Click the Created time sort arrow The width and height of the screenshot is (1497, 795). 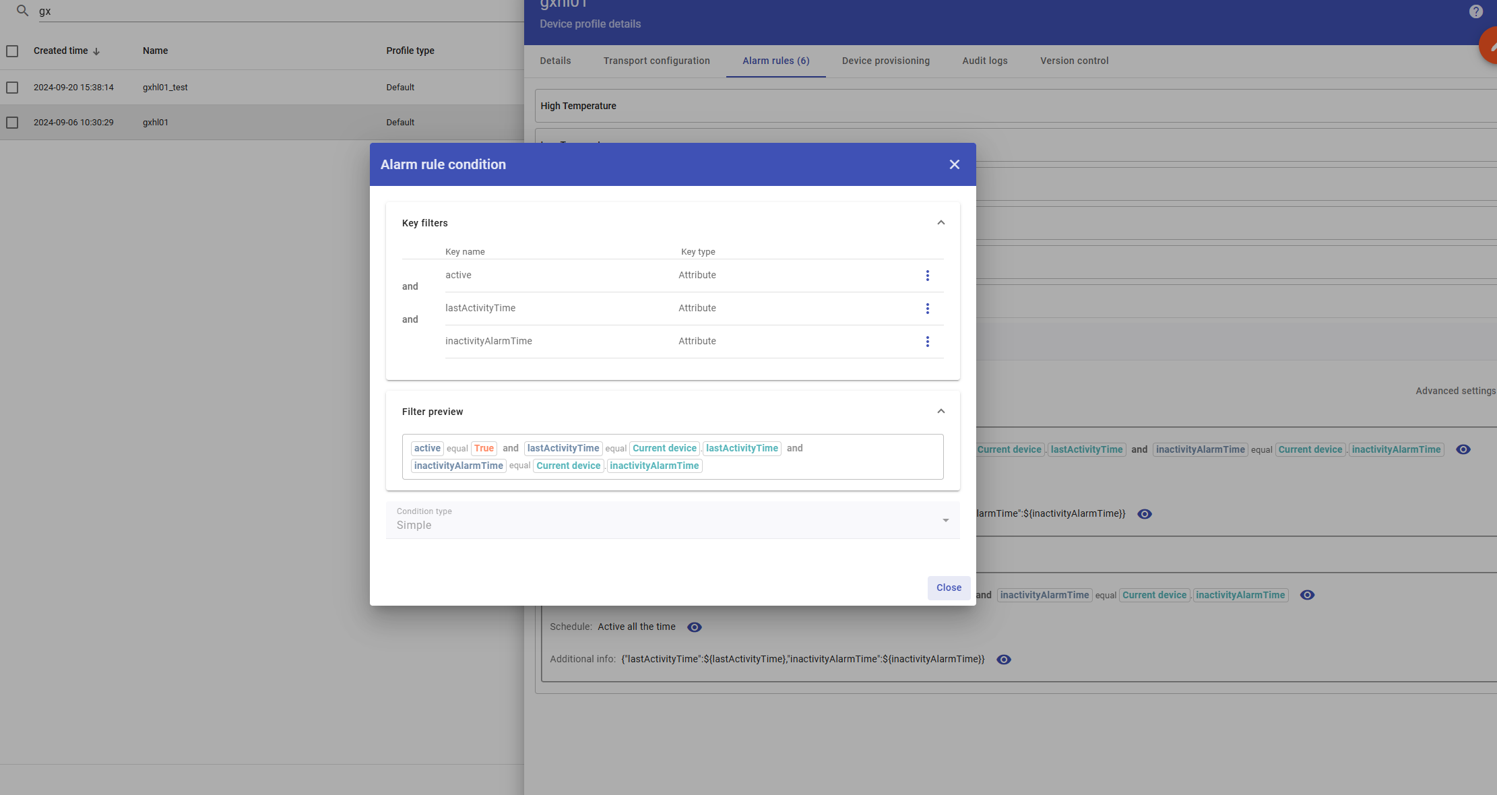[x=96, y=51]
